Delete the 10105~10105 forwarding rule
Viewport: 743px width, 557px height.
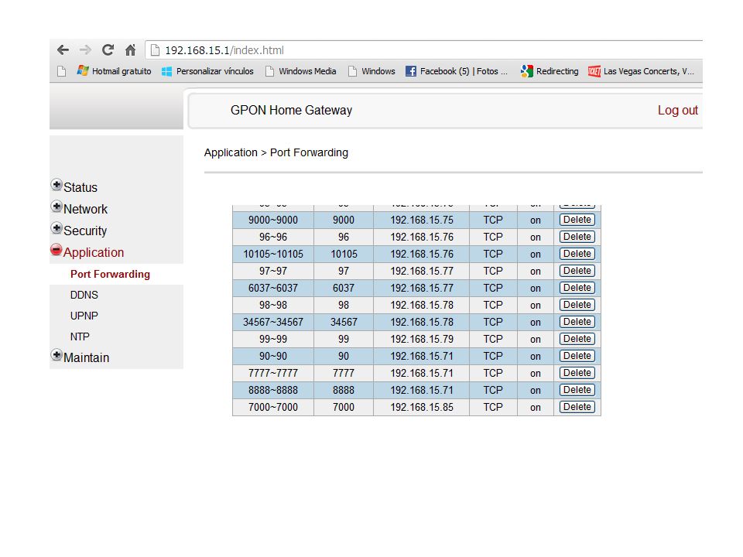coord(577,254)
